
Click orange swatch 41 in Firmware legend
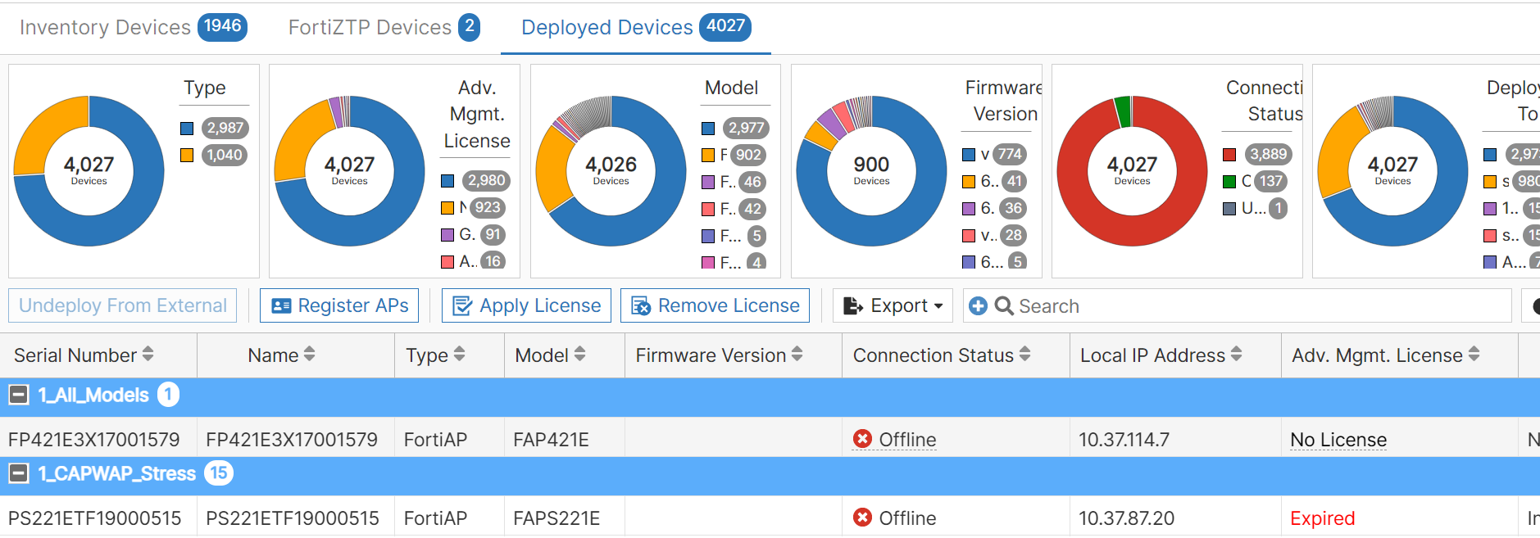pos(969,181)
